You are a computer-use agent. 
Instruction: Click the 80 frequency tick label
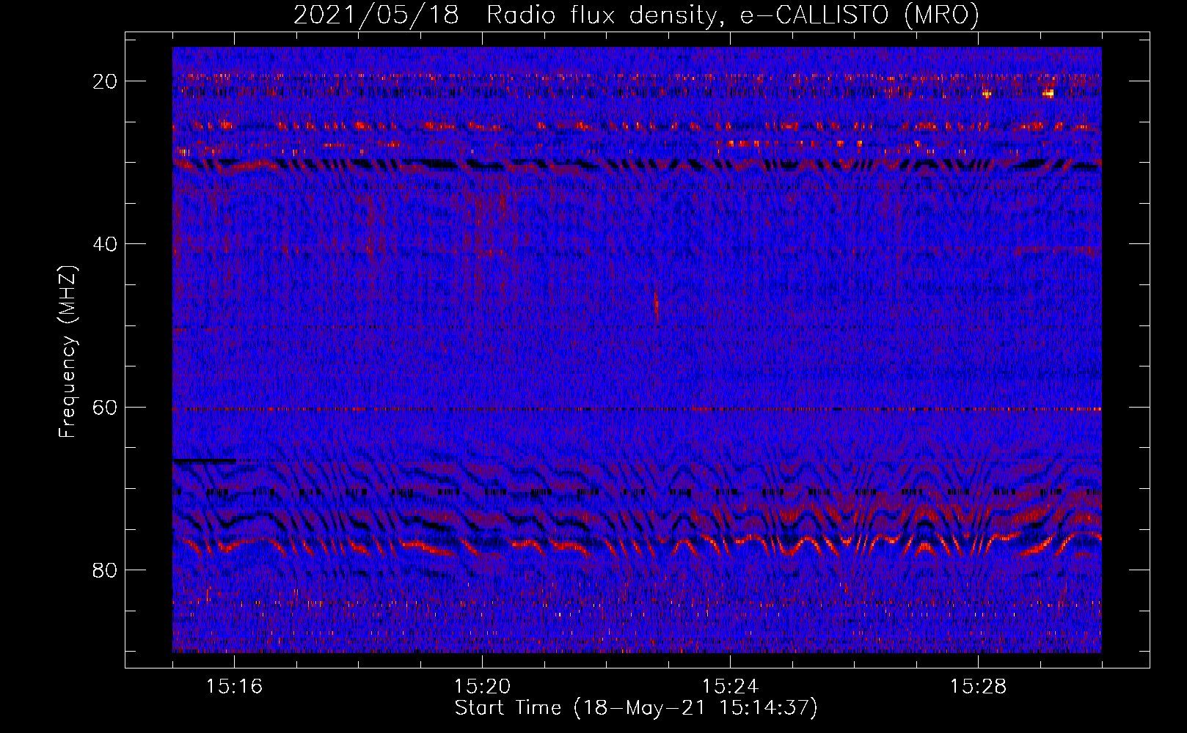(x=105, y=570)
